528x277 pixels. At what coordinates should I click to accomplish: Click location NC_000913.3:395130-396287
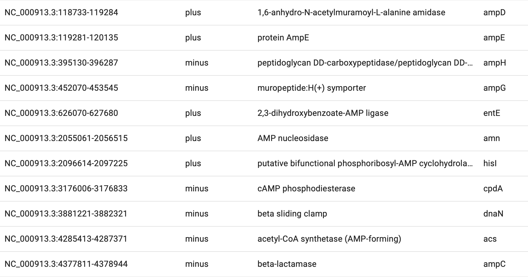pos(61,63)
